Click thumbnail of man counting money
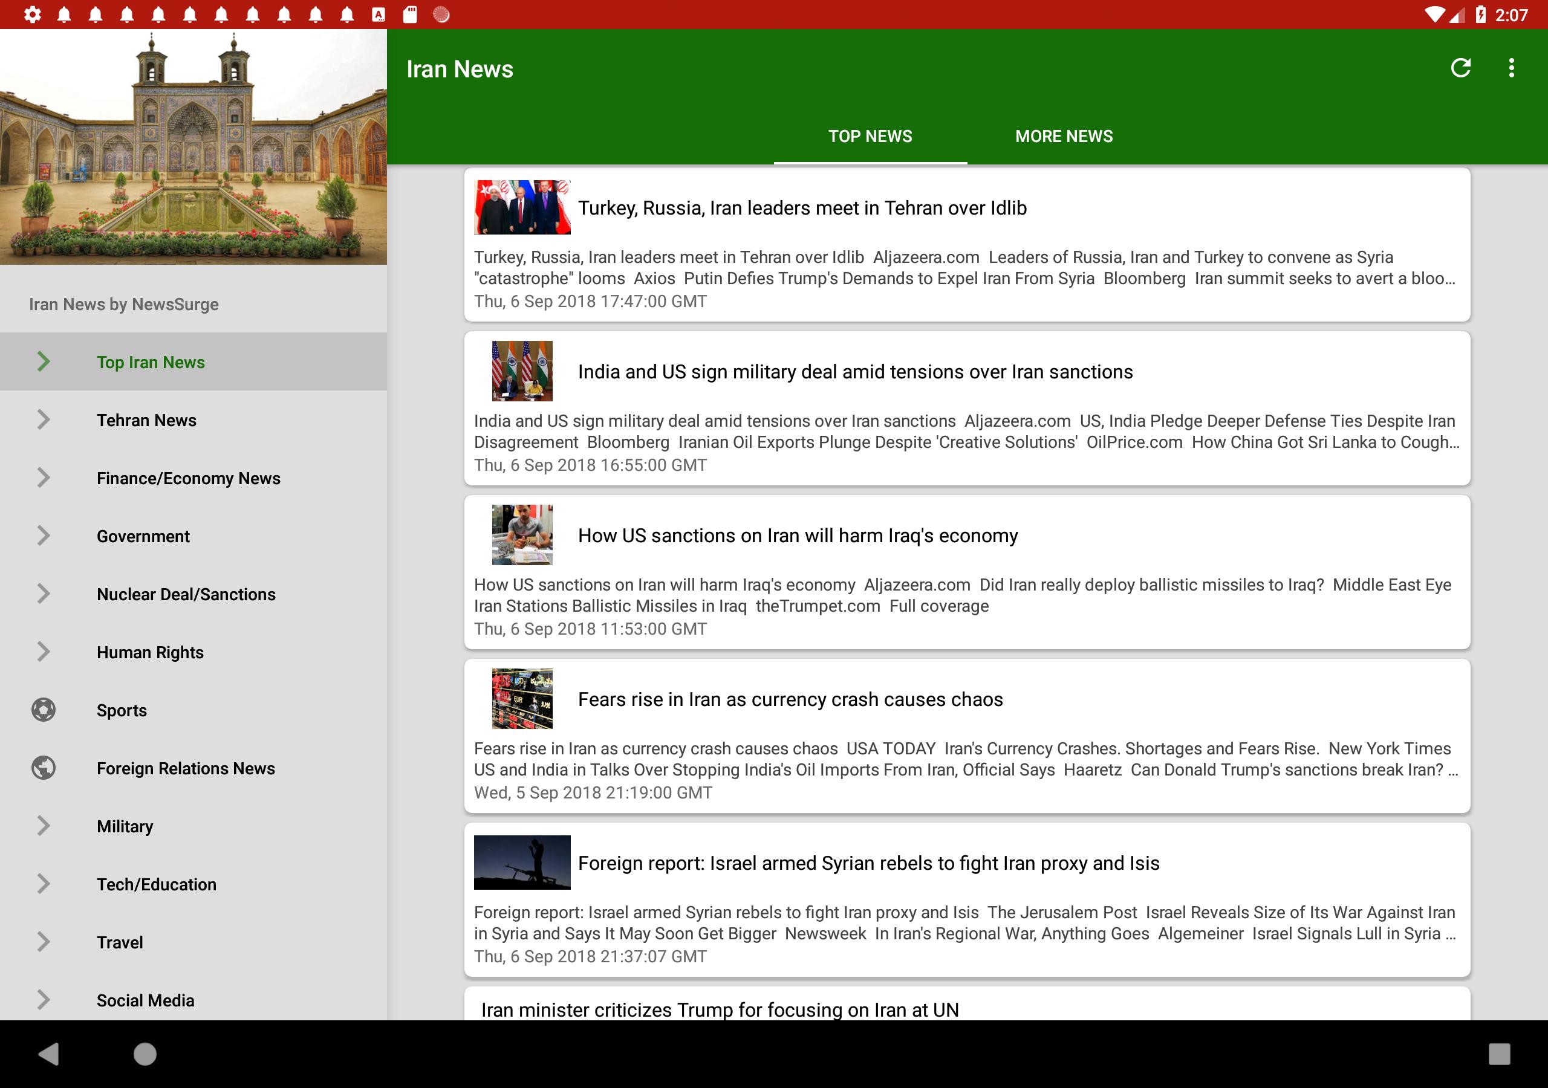Image resolution: width=1548 pixels, height=1088 pixels. tap(522, 534)
